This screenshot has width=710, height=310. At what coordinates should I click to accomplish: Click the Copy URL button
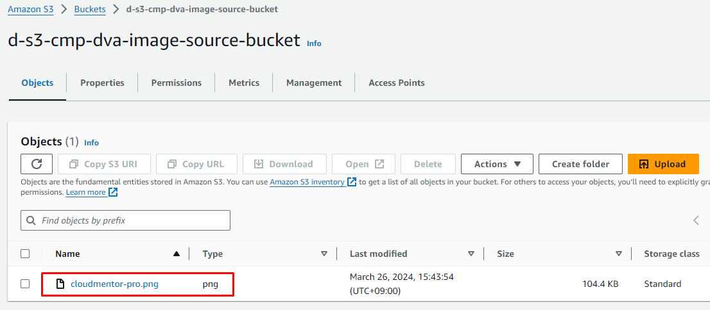(196, 164)
